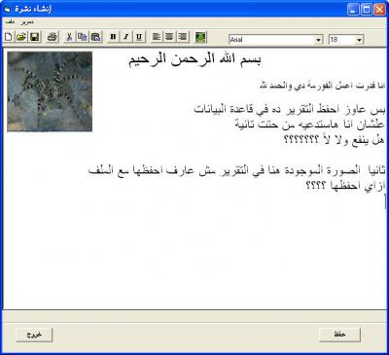Click the small line انا قدرت اعمل الفورمة

click(323, 86)
